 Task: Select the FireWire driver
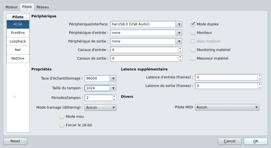(18, 33)
